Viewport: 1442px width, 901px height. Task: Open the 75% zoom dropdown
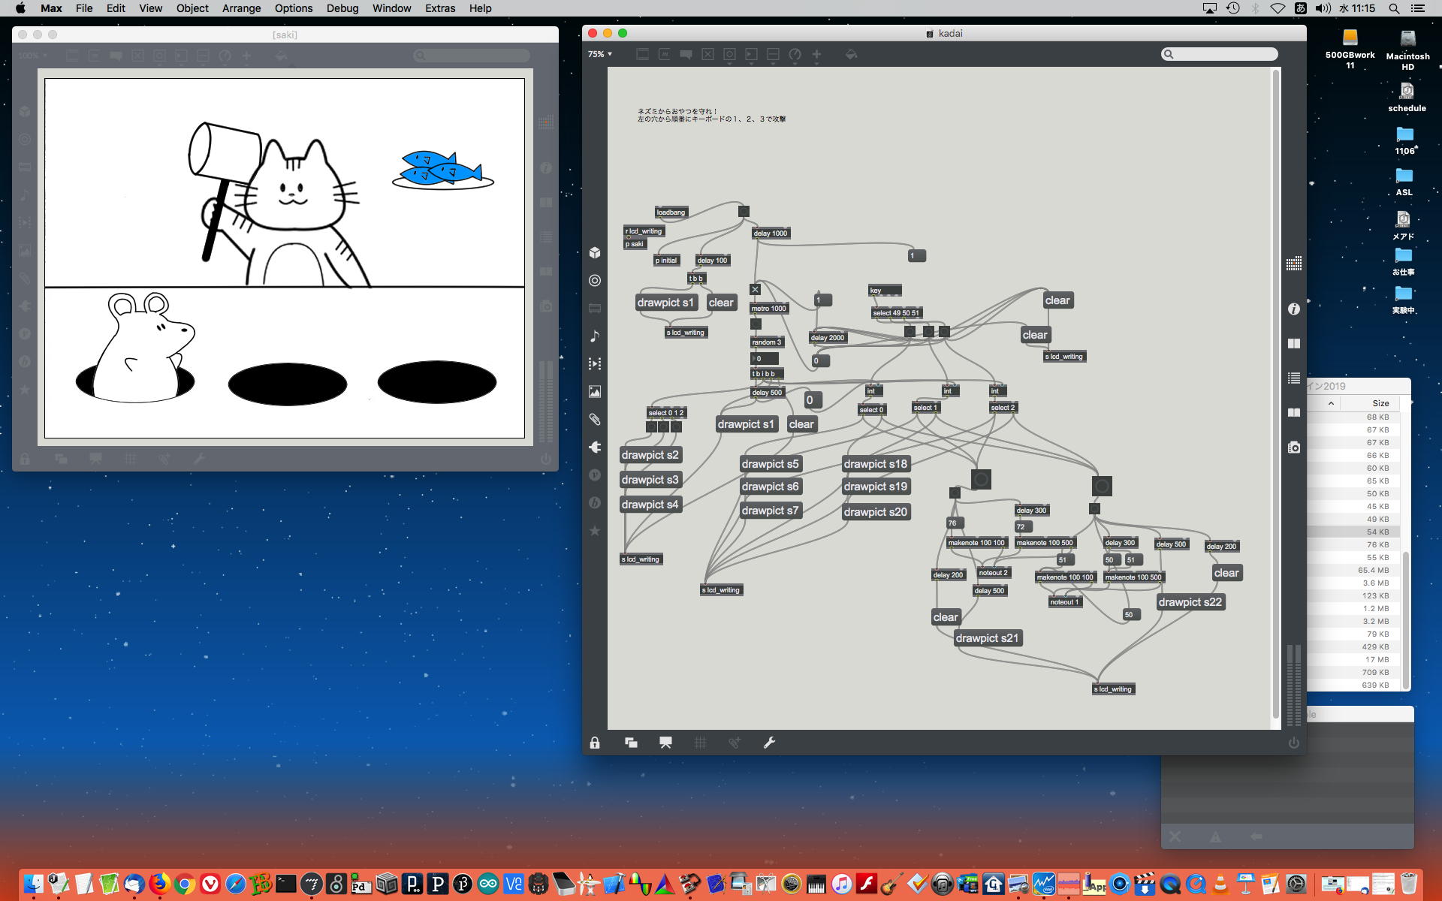click(x=599, y=54)
